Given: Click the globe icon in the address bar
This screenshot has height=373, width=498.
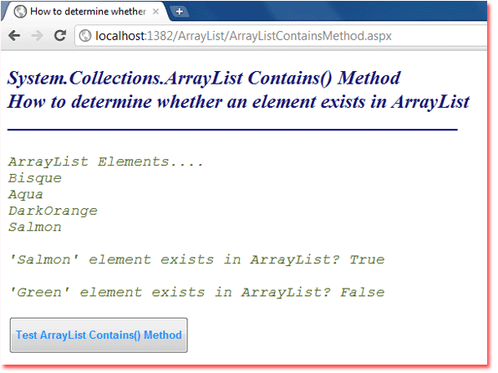Looking at the screenshot, I should [x=84, y=36].
